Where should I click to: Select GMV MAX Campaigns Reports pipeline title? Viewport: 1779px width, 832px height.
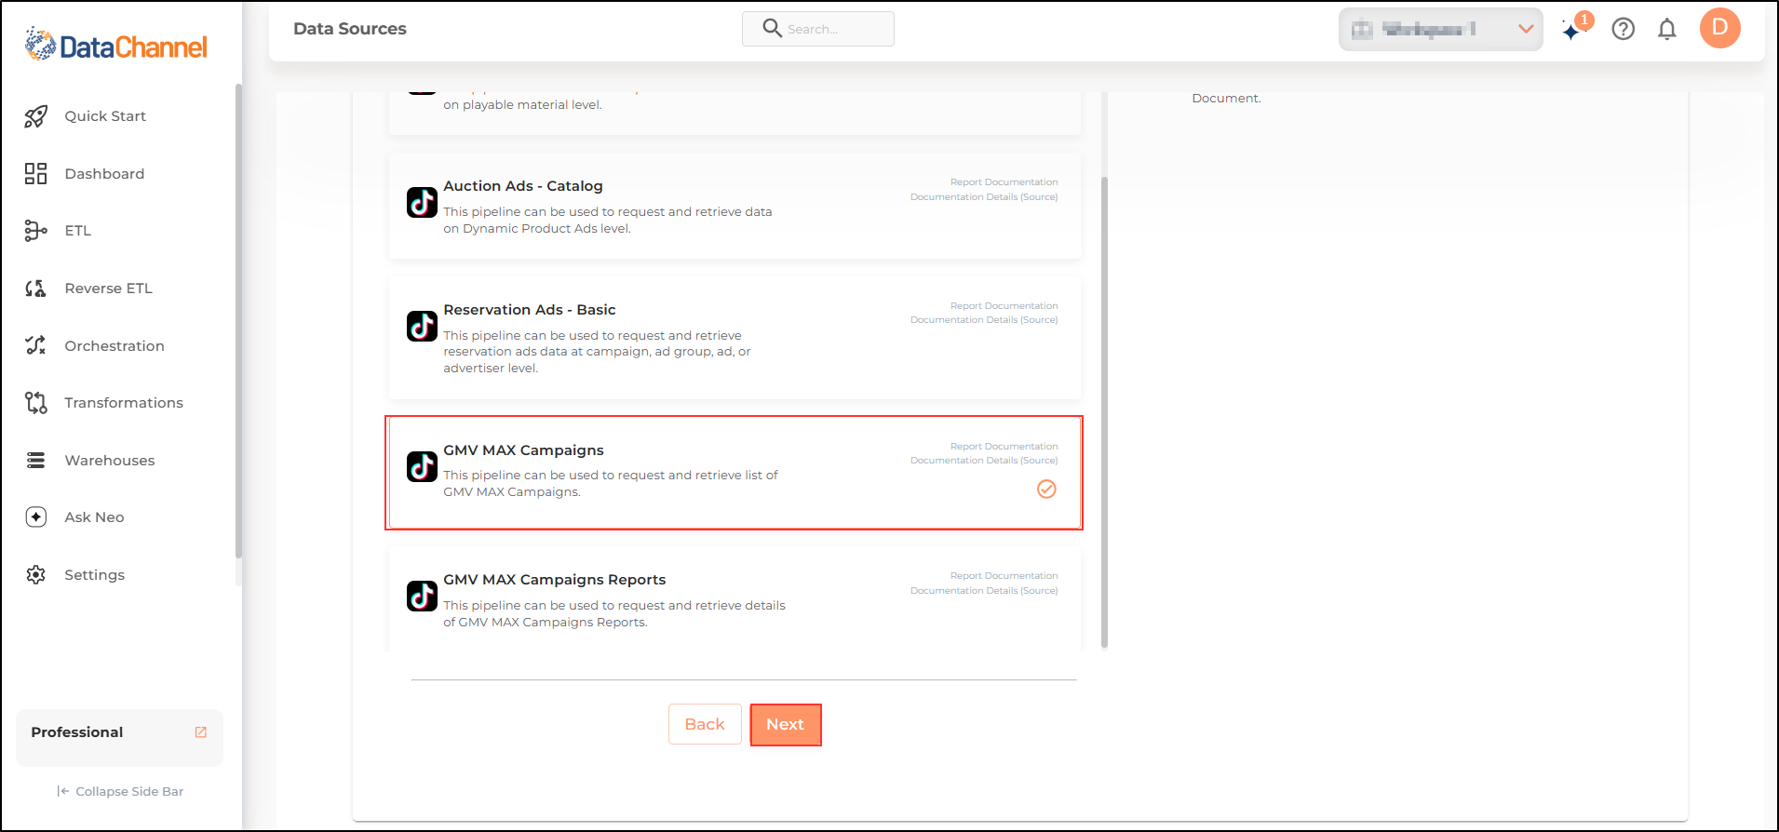[x=555, y=580]
